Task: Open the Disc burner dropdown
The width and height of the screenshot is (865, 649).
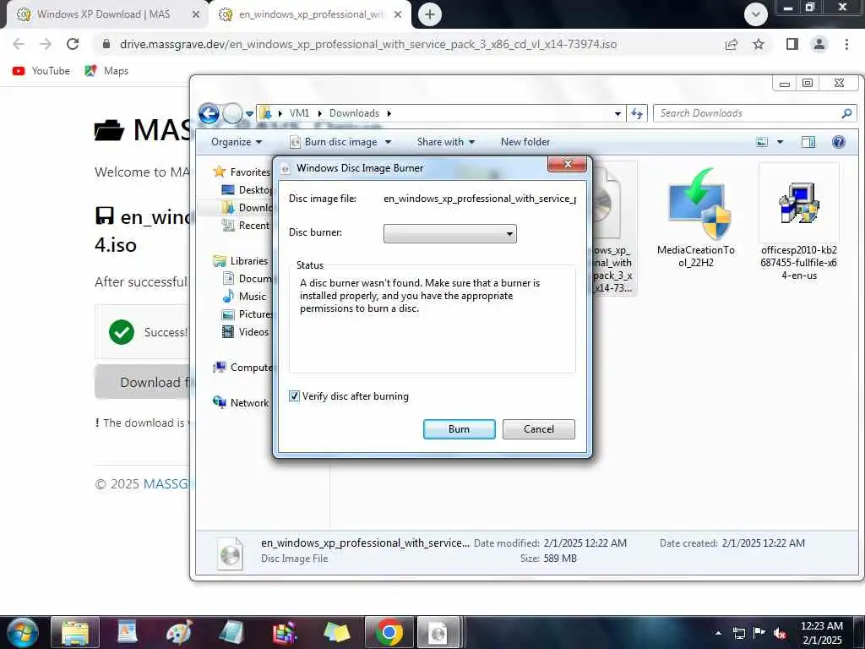Action: pyautogui.click(x=449, y=233)
